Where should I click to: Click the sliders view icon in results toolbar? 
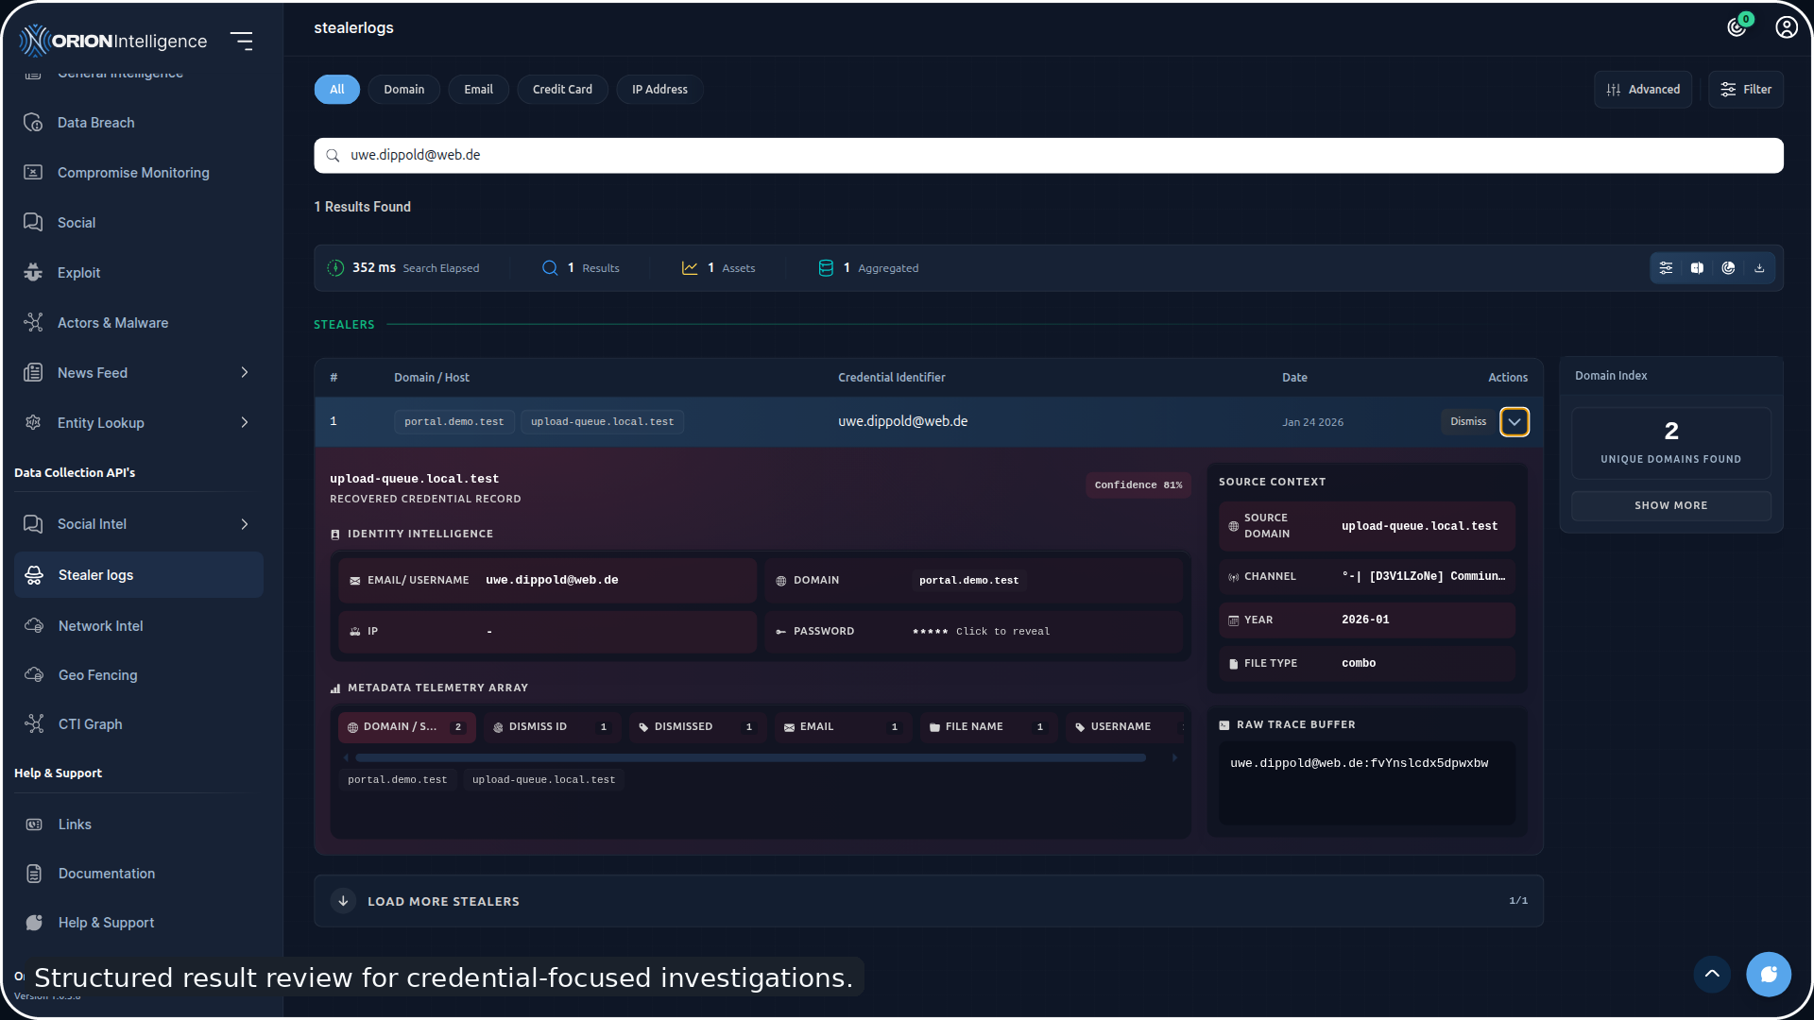1667,268
